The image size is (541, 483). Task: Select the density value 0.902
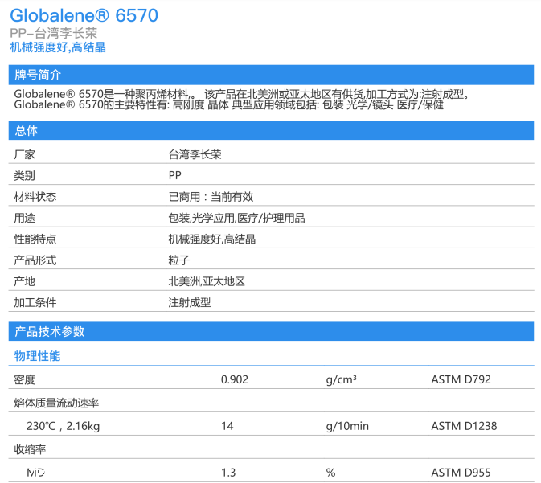coord(235,379)
